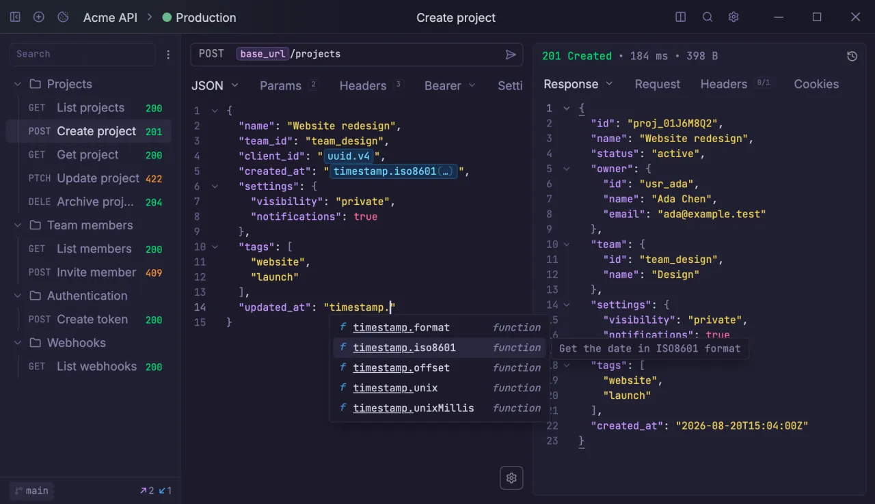Fold the response root object at line 1
Screen dimensions: 875x504
tap(566, 109)
